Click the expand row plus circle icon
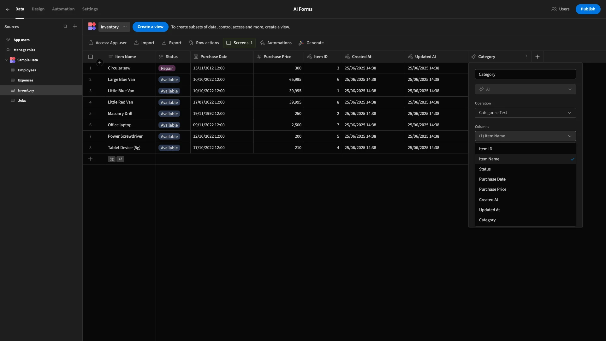The image size is (606, 341). tap(100, 63)
